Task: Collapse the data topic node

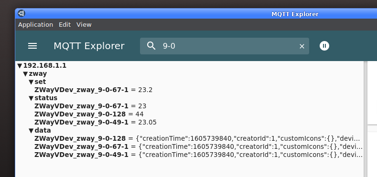Action: [x=31, y=131]
